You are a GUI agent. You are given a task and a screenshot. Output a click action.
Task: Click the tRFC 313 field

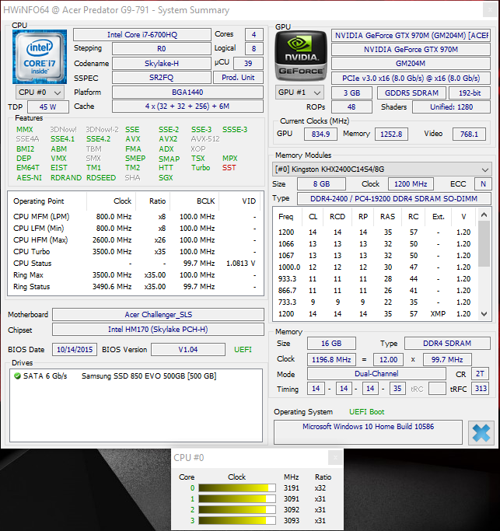click(x=481, y=389)
